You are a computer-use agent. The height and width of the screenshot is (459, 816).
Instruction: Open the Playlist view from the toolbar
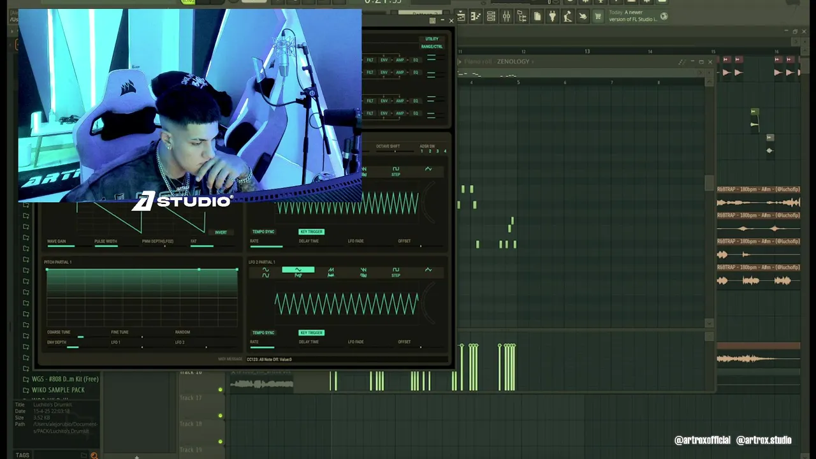[x=461, y=17]
